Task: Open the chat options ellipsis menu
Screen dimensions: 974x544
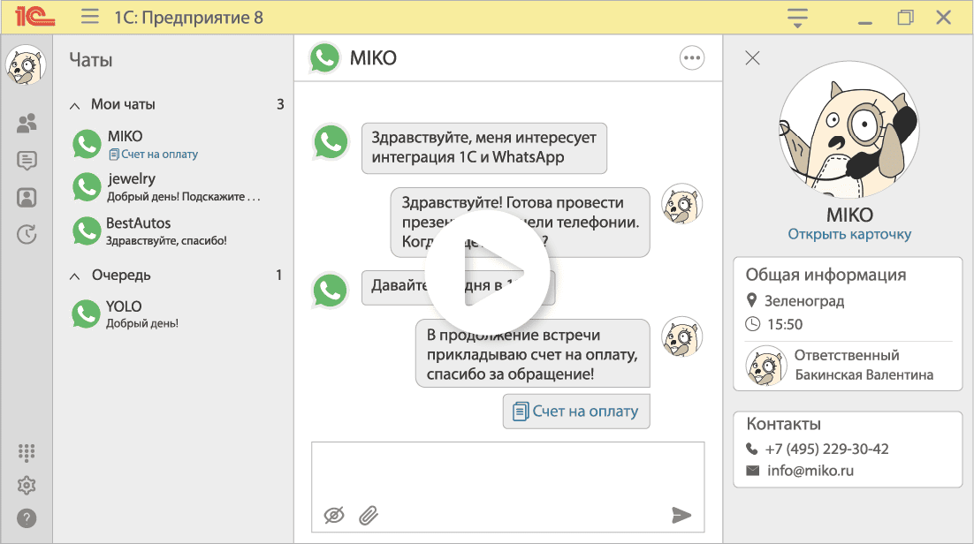Action: [x=692, y=57]
